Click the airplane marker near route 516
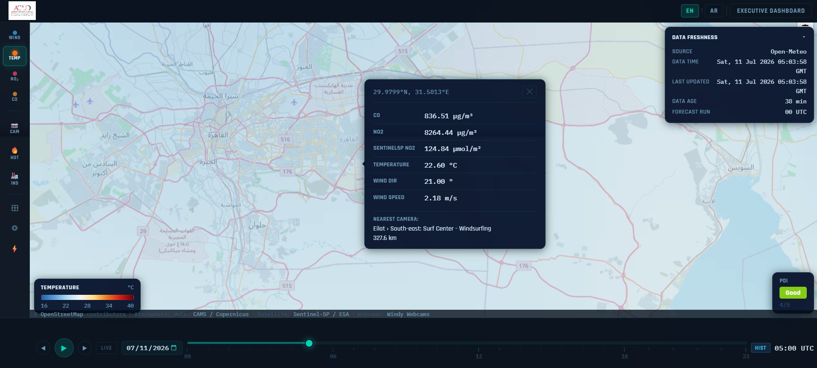Viewport: 817px width, 368px height. click(x=294, y=102)
